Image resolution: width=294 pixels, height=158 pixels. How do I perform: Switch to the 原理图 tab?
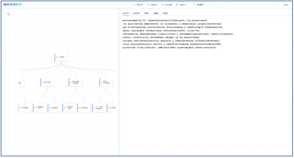156,14
